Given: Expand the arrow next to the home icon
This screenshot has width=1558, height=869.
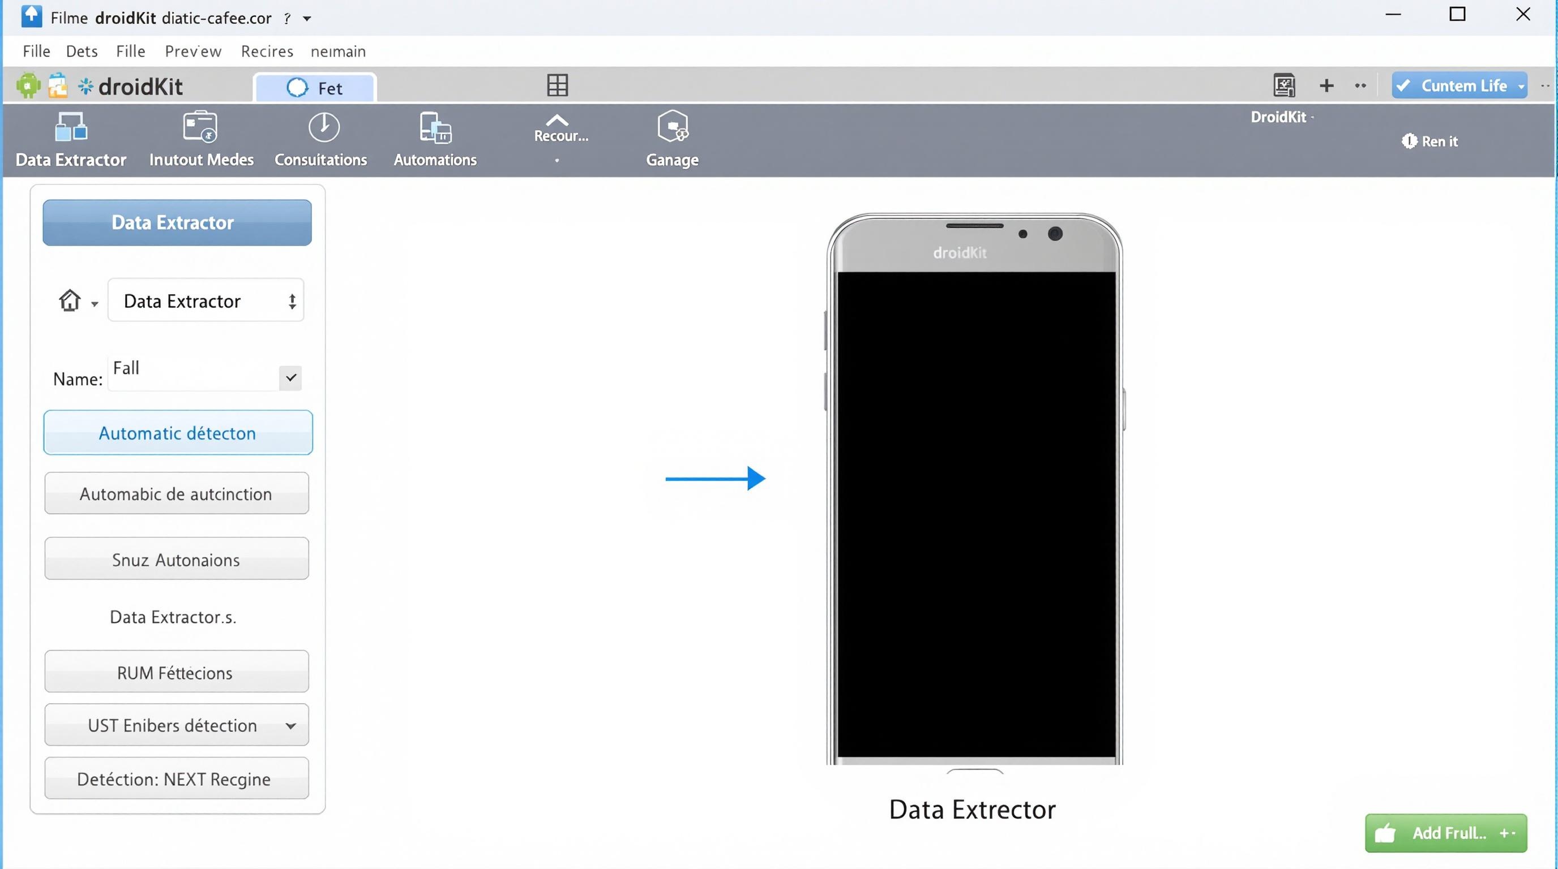Looking at the screenshot, I should coord(95,304).
